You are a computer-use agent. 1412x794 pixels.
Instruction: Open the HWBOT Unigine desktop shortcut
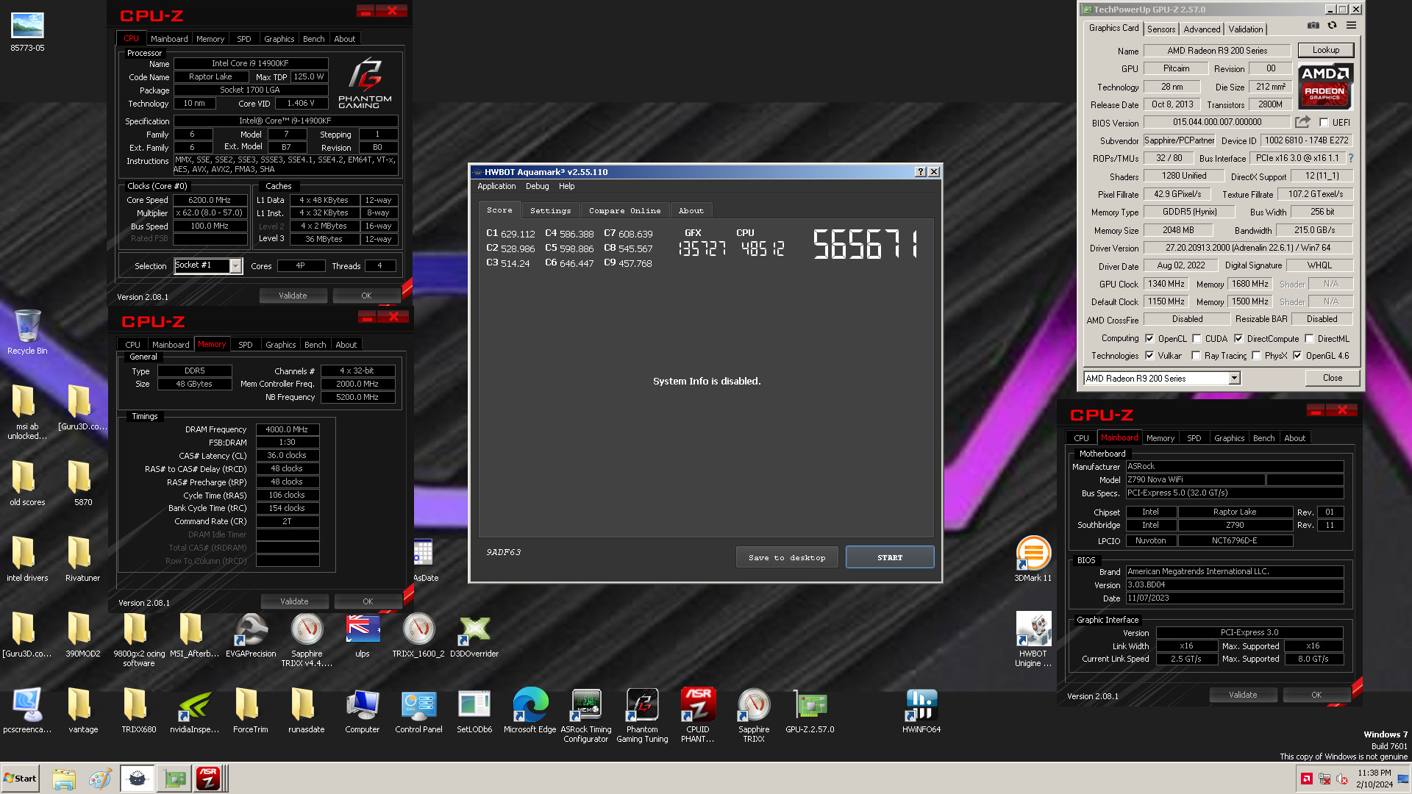click(x=1033, y=640)
